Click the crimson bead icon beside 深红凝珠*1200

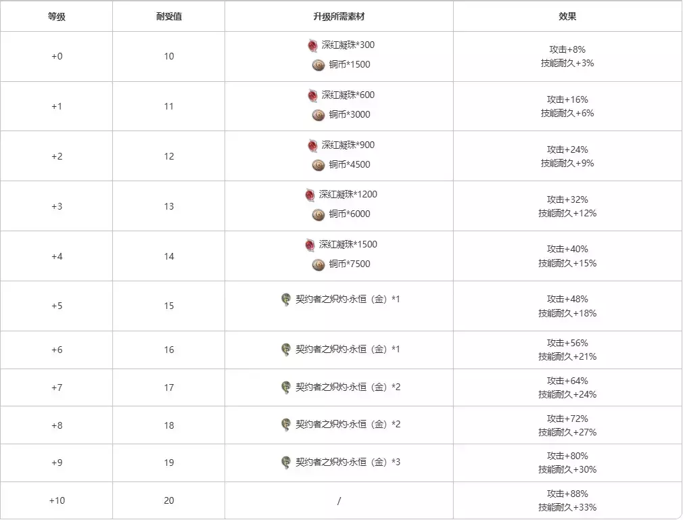(x=310, y=195)
